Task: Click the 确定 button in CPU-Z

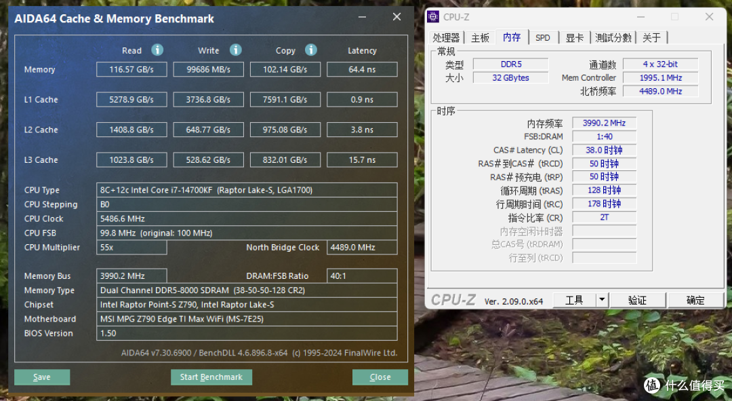Action: coord(695,300)
